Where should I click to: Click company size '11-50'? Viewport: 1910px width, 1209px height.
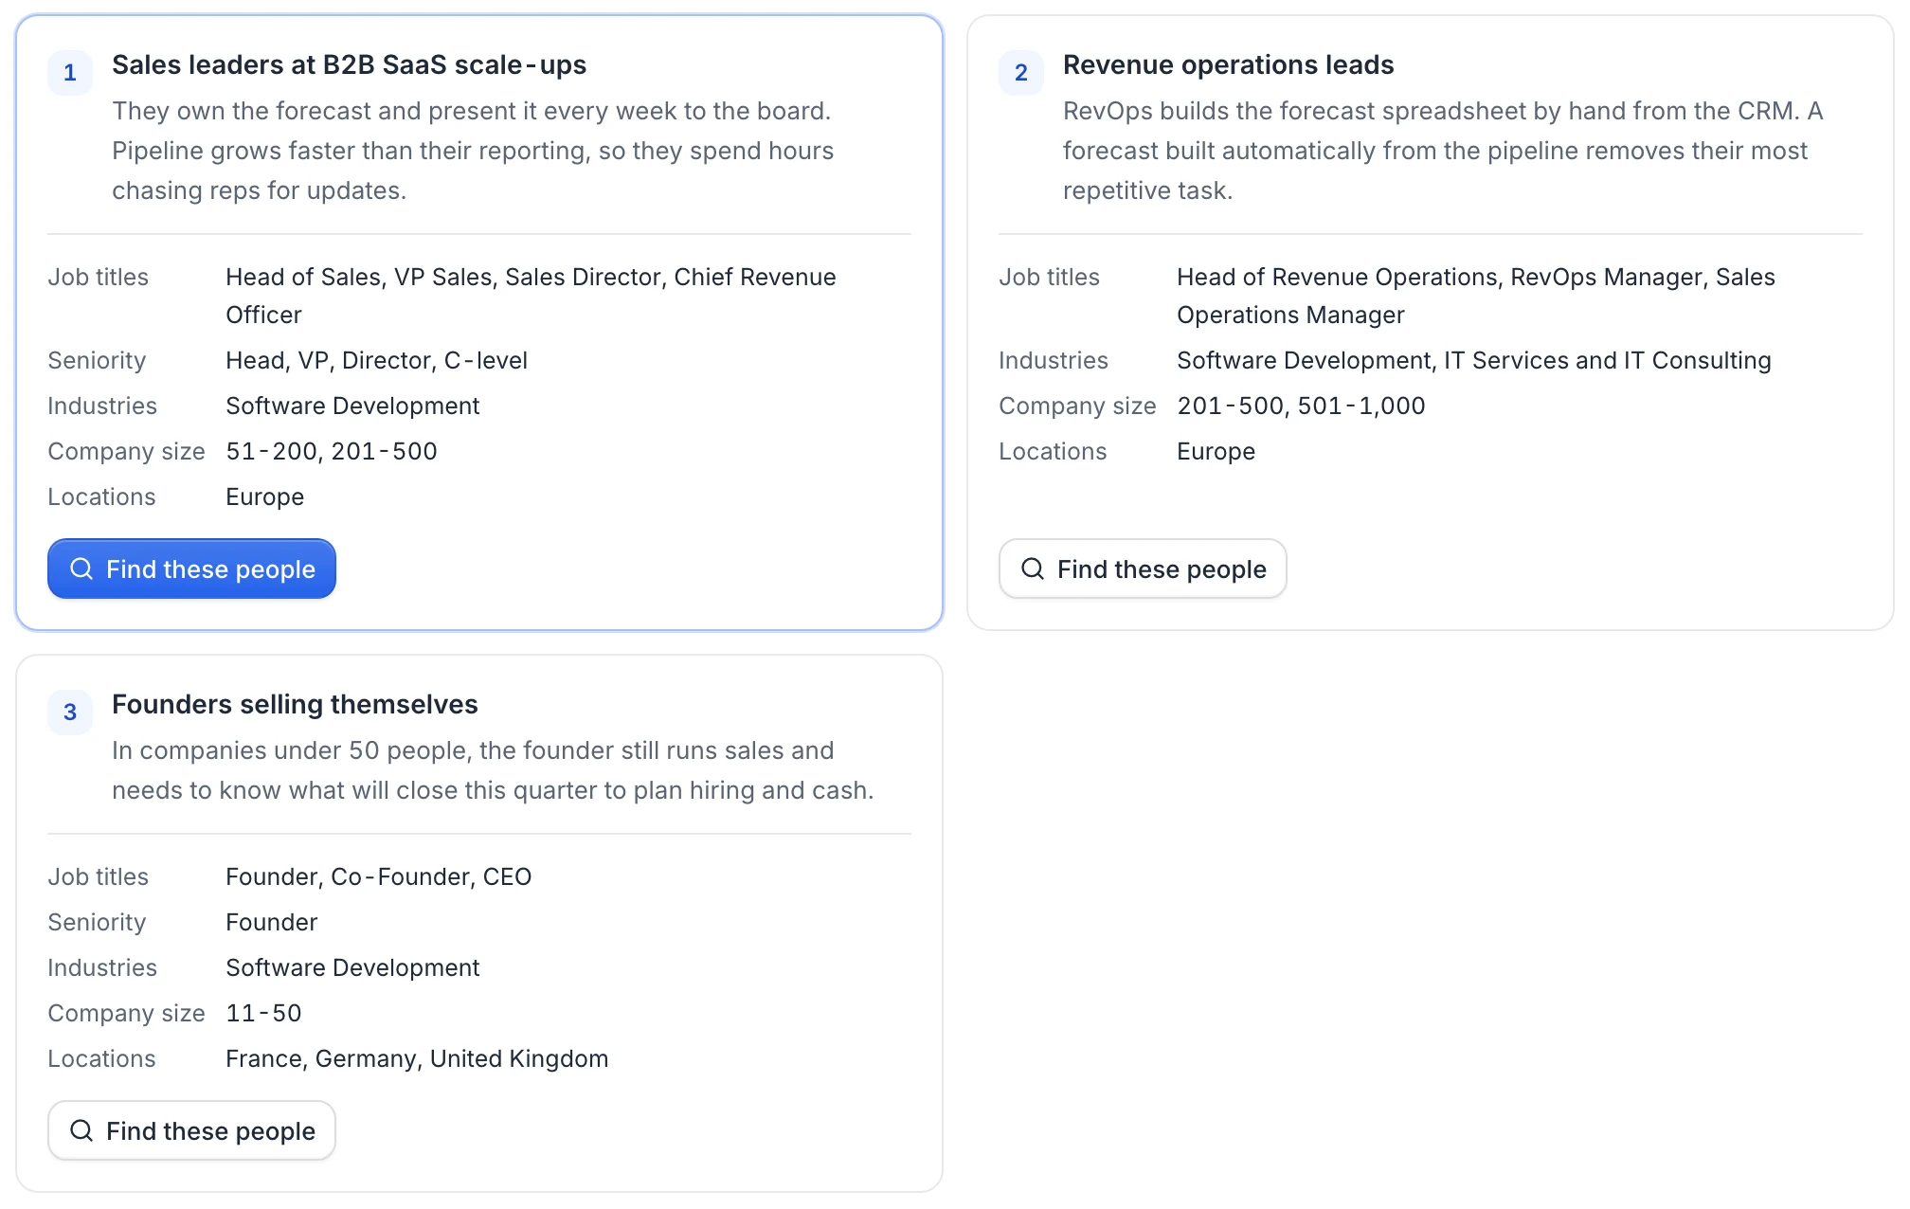coord(263,1013)
